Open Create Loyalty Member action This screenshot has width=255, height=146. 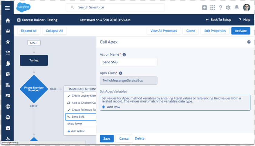click(x=81, y=96)
